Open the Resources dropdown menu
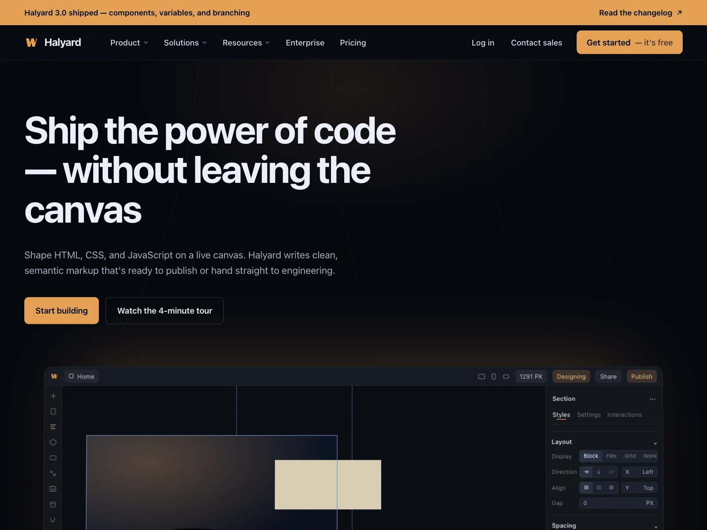Screen dimensions: 707x530 (x=246, y=42)
